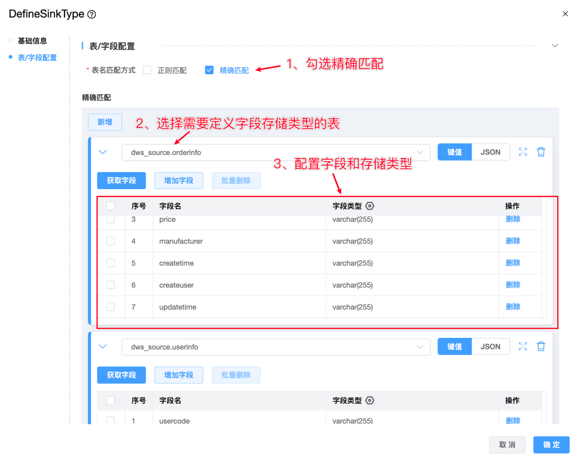
Task: Click 获取字段 button for userinfo table
Action: click(121, 375)
